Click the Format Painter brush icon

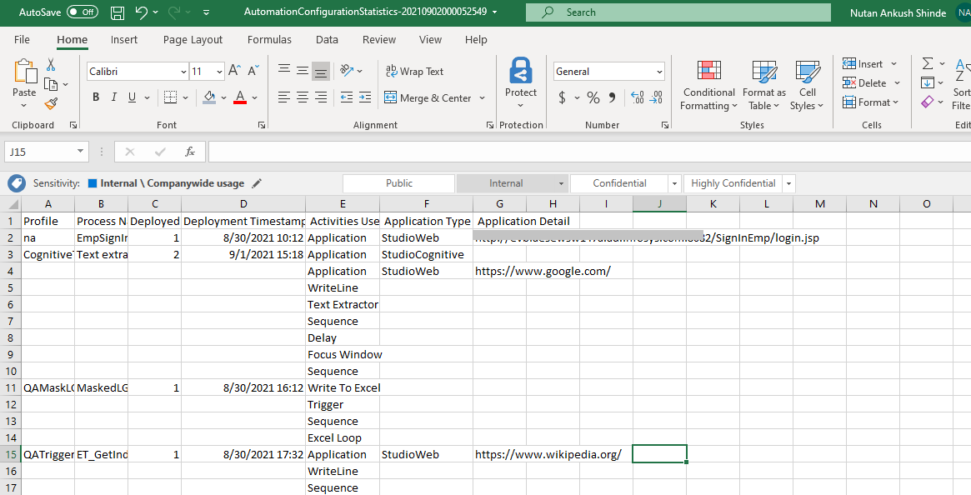tap(51, 104)
